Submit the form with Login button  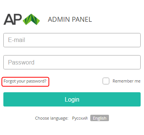click(72, 99)
